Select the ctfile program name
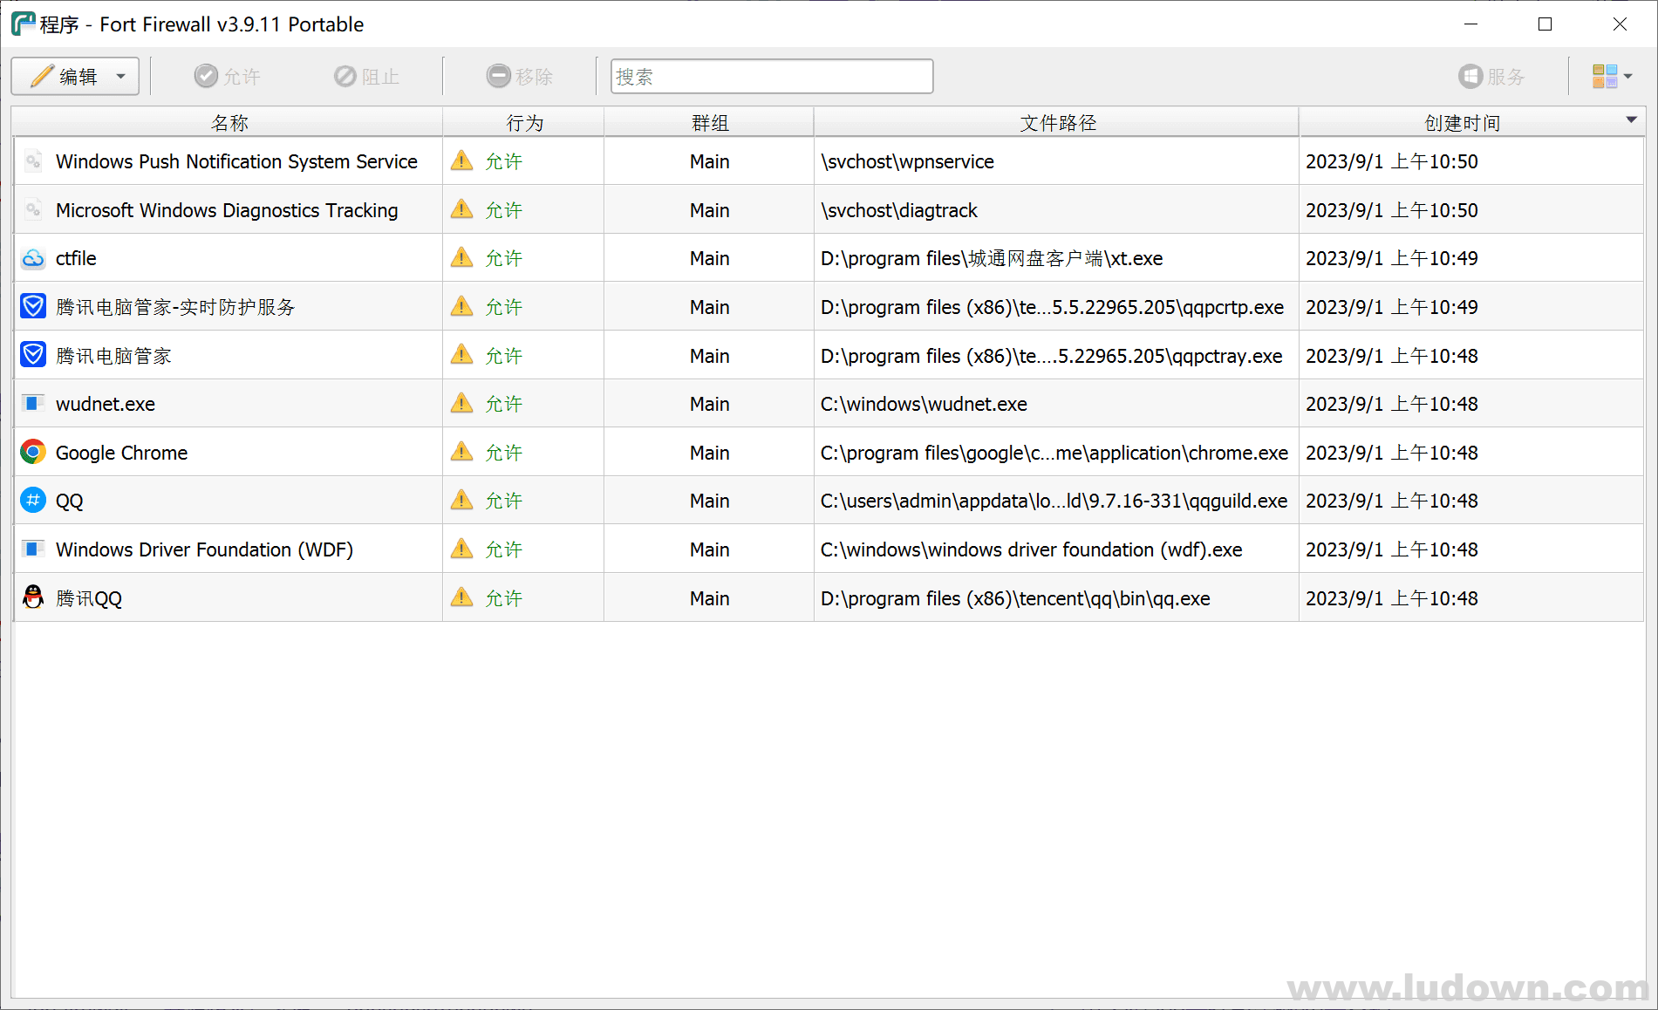The width and height of the screenshot is (1658, 1010). (x=76, y=258)
